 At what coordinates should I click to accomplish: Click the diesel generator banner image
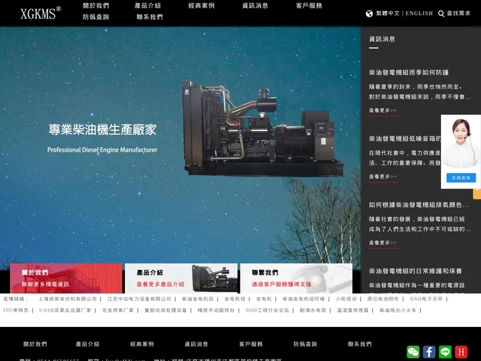tap(263, 129)
